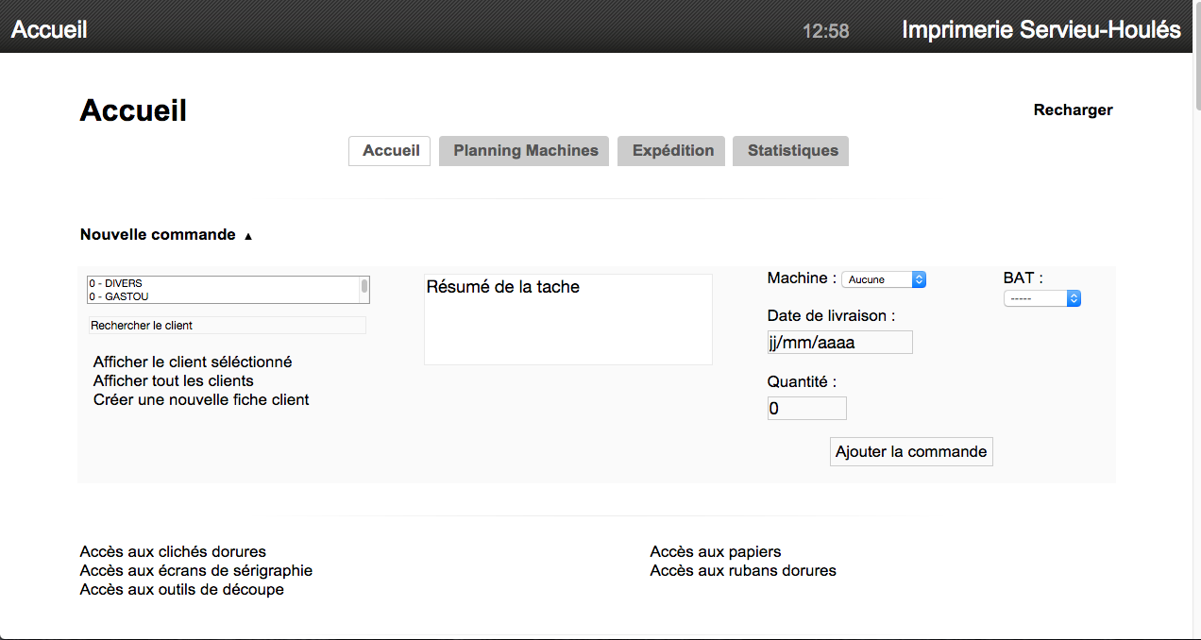Viewport: 1201px width, 640px height.
Task: Open the Expédition tab
Action: [x=672, y=151]
